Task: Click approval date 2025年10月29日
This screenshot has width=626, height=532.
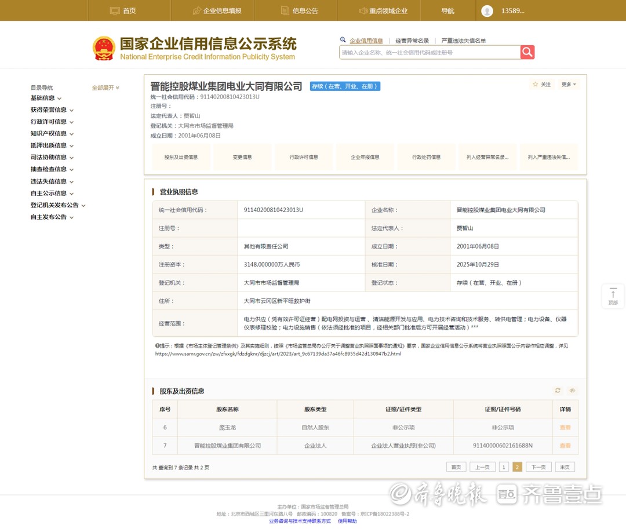Action: pos(478,265)
